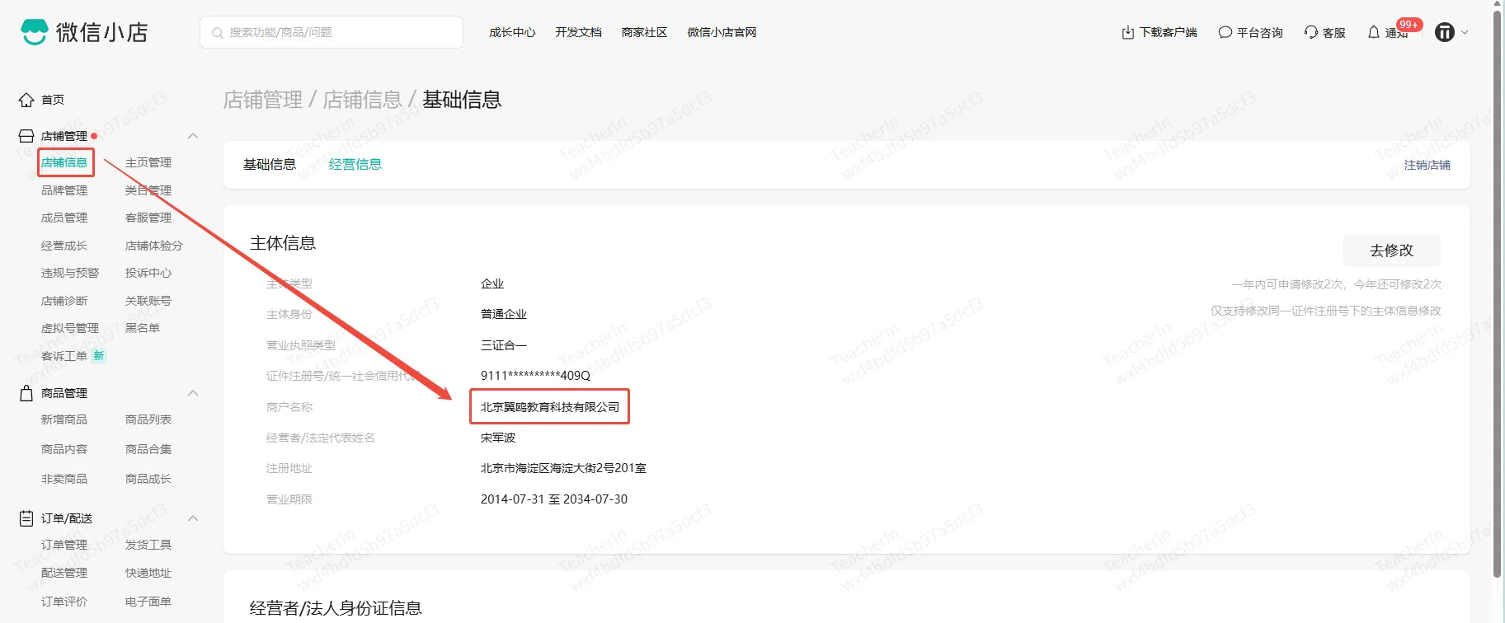This screenshot has width=1505, height=623.
Task: Collapse the 店铺管理 section chevron
Action: coord(193,136)
